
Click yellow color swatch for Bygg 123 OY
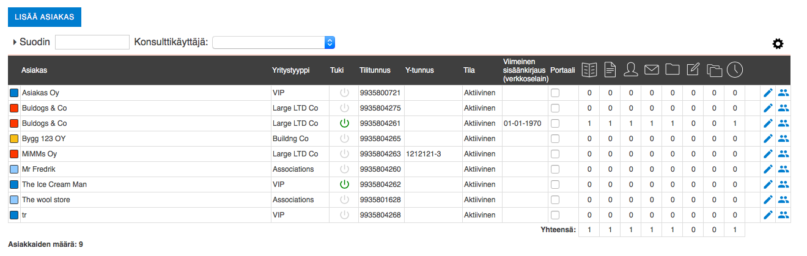click(x=14, y=139)
